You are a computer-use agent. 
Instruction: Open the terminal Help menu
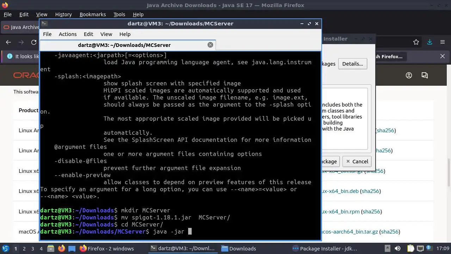(125, 34)
